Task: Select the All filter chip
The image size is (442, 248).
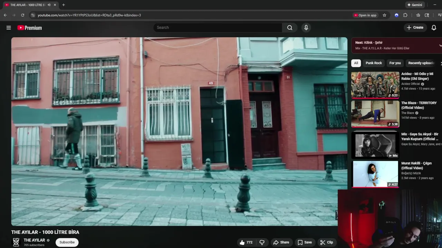Action: [356, 63]
